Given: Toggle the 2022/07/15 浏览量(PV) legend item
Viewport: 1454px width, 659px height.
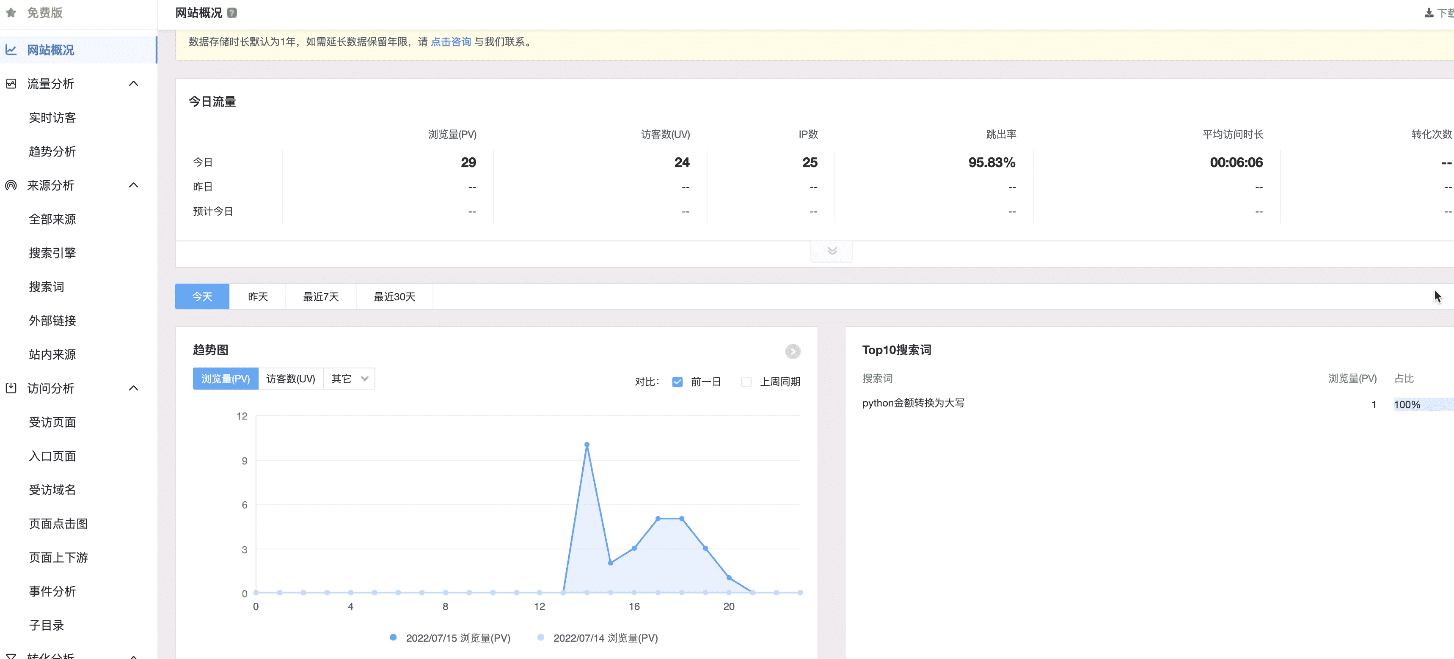Looking at the screenshot, I should [450, 637].
